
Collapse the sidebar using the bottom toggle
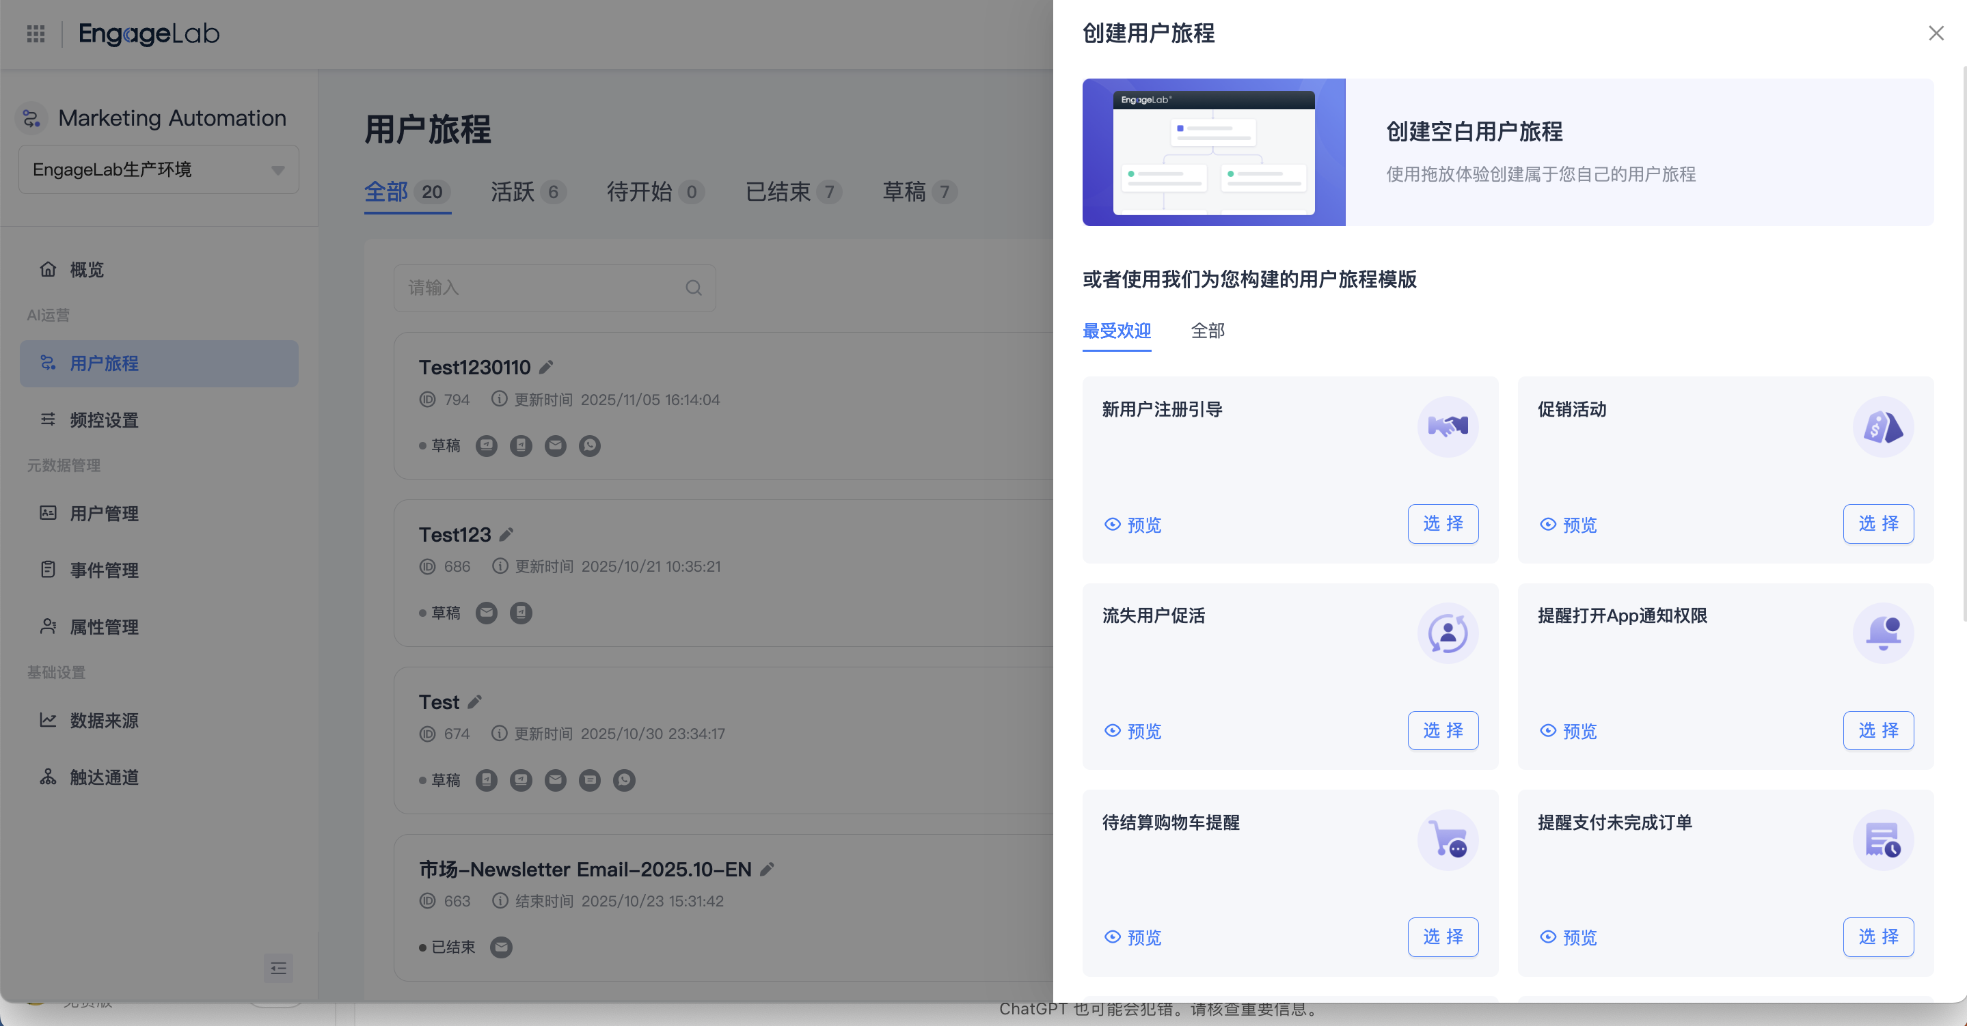click(x=278, y=967)
